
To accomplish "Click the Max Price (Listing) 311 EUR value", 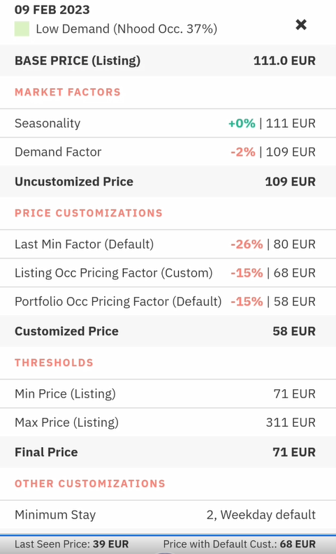I will point(291,422).
